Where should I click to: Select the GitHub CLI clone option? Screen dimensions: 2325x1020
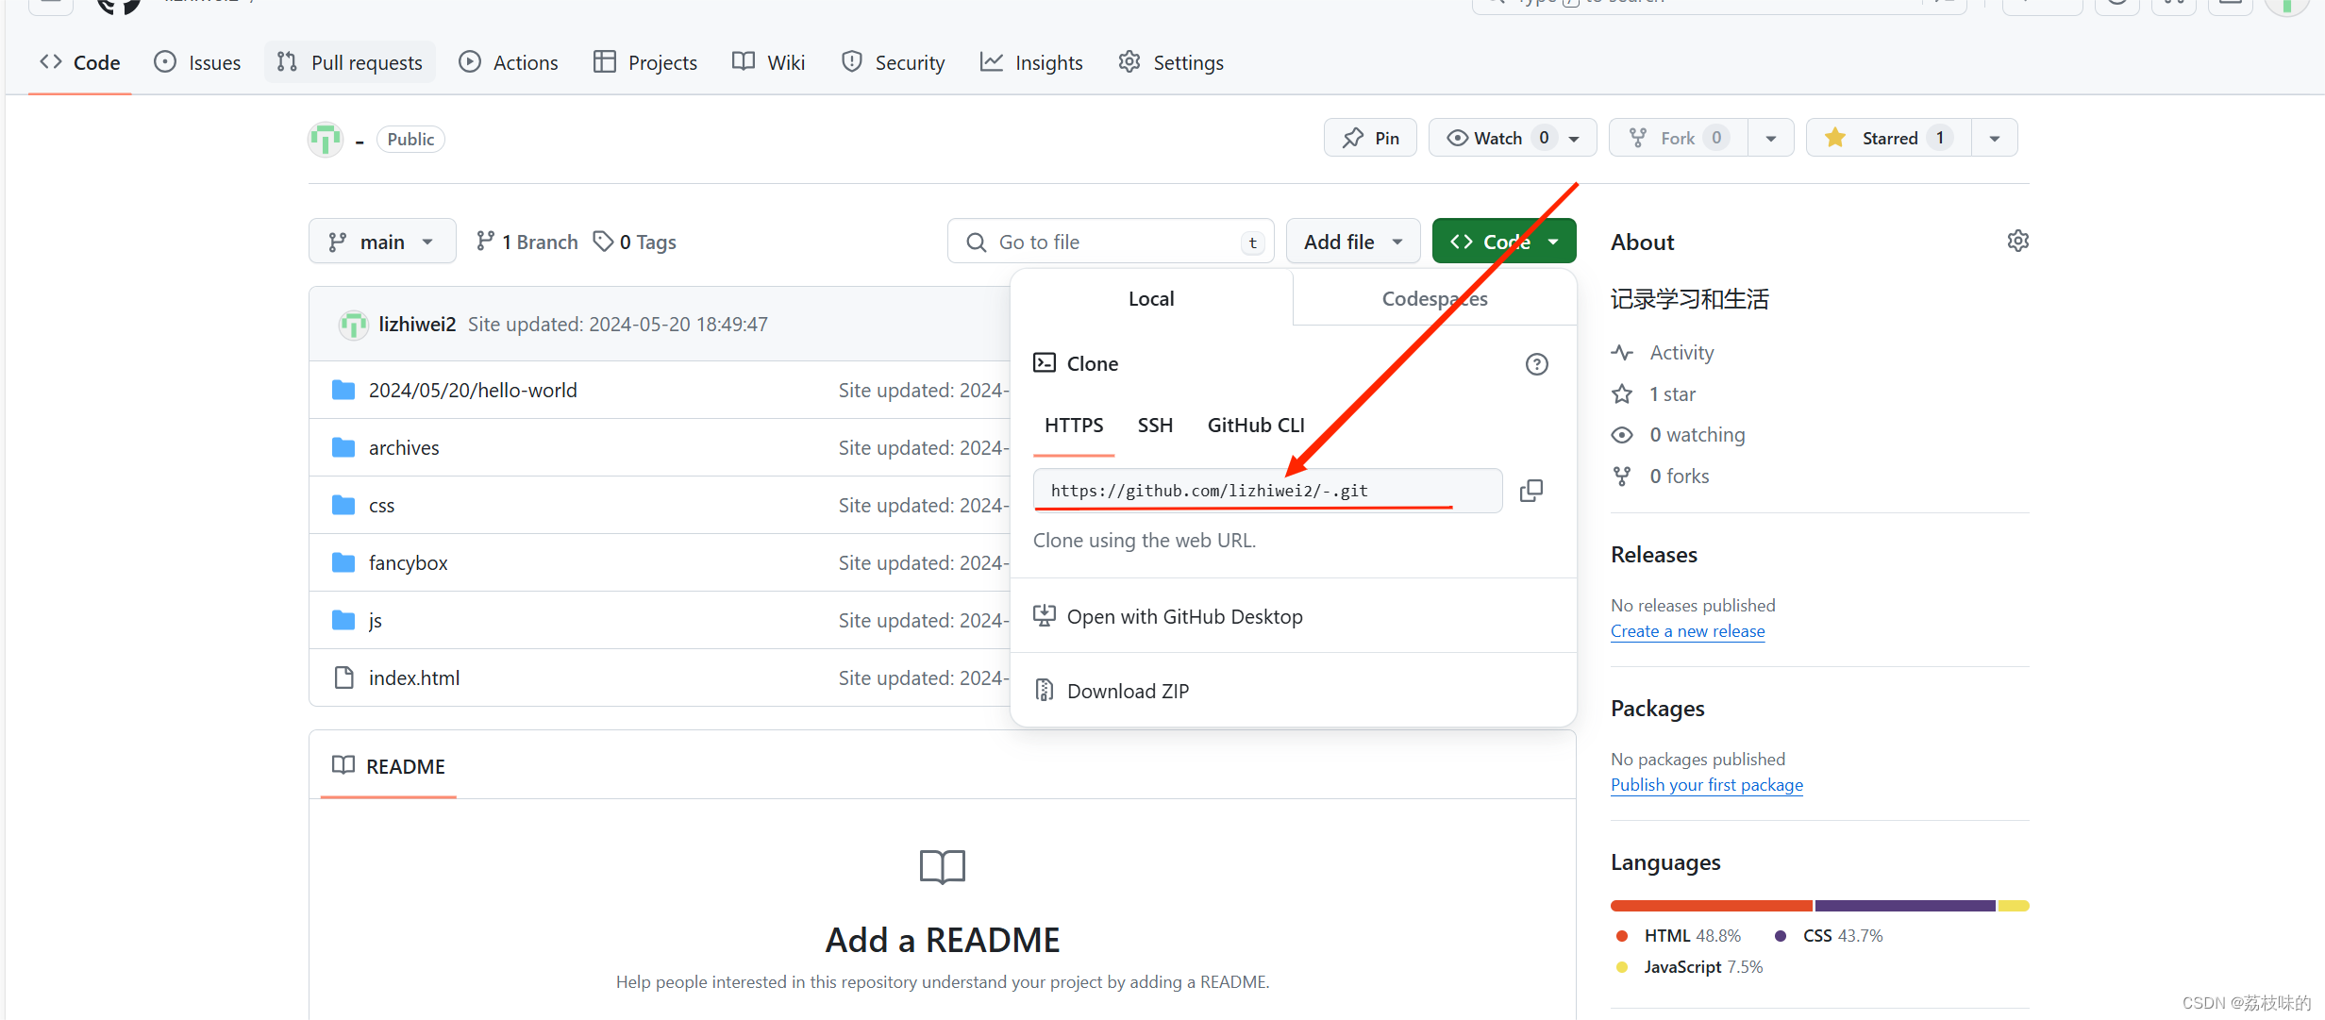(x=1256, y=426)
